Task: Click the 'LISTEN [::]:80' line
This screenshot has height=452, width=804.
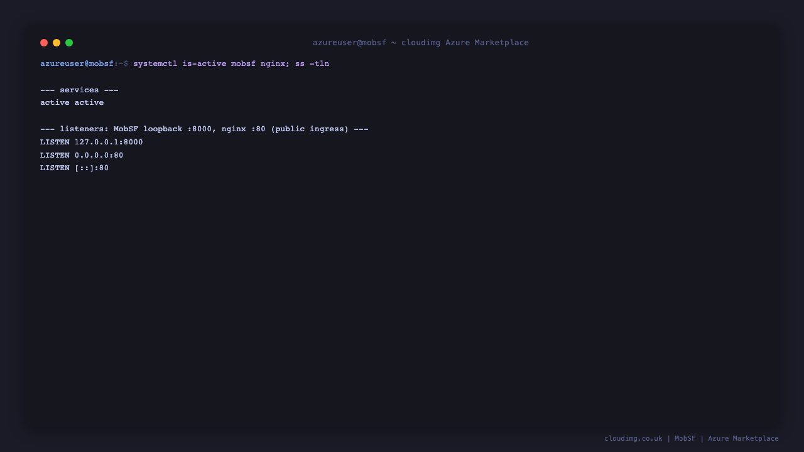Action: tap(75, 168)
